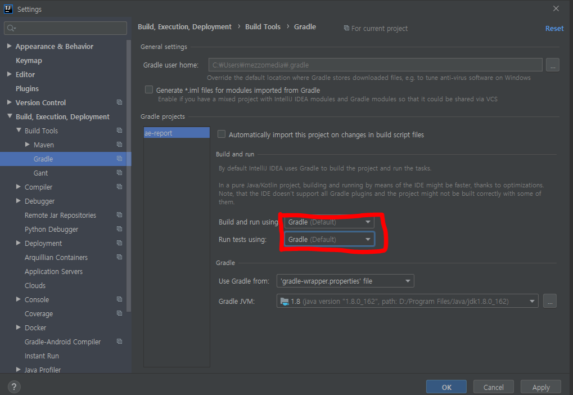Click project-level icon beside Console
Viewport: 573px width, 395px height.
pyautogui.click(x=119, y=299)
